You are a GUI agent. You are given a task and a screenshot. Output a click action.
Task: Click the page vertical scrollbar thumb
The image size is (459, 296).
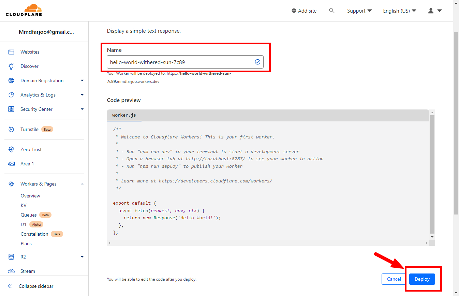tap(456, 123)
